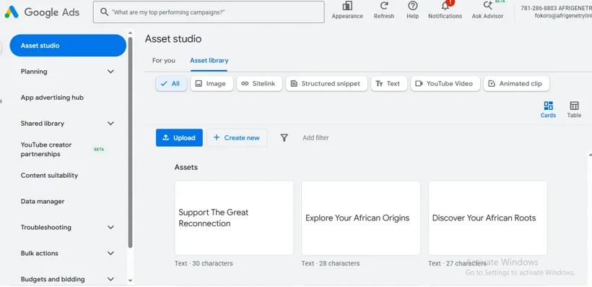Open the Help question mark icon
This screenshot has width=592, height=287.
click(x=413, y=6)
